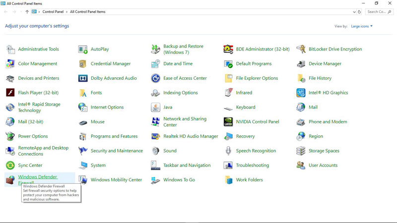
Task: Click the Storage Spaces icon
Action: tap(301, 151)
